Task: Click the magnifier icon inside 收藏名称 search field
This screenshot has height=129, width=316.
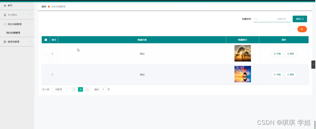Action: (256, 19)
